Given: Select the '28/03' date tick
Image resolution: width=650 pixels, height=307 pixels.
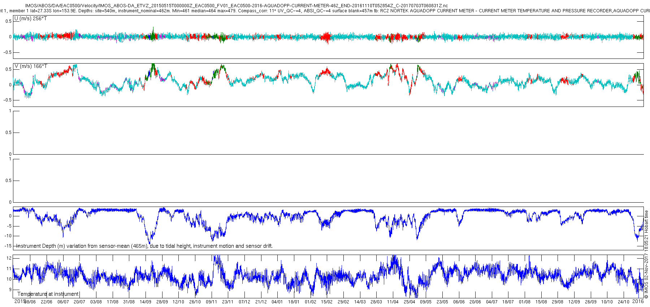Looking at the screenshot, I should pyautogui.click(x=376, y=302).
